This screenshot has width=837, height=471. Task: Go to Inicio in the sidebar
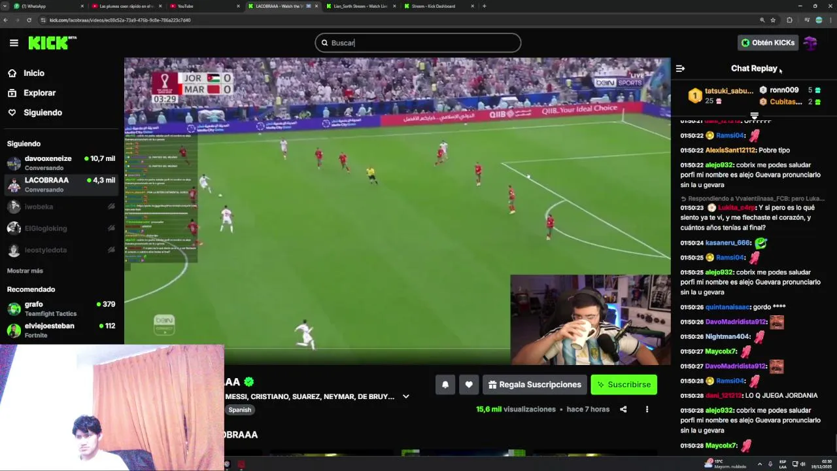[34, 73]
